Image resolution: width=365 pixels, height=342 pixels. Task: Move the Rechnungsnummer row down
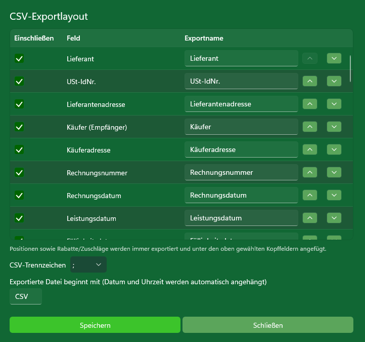click(x=334, y=172)
